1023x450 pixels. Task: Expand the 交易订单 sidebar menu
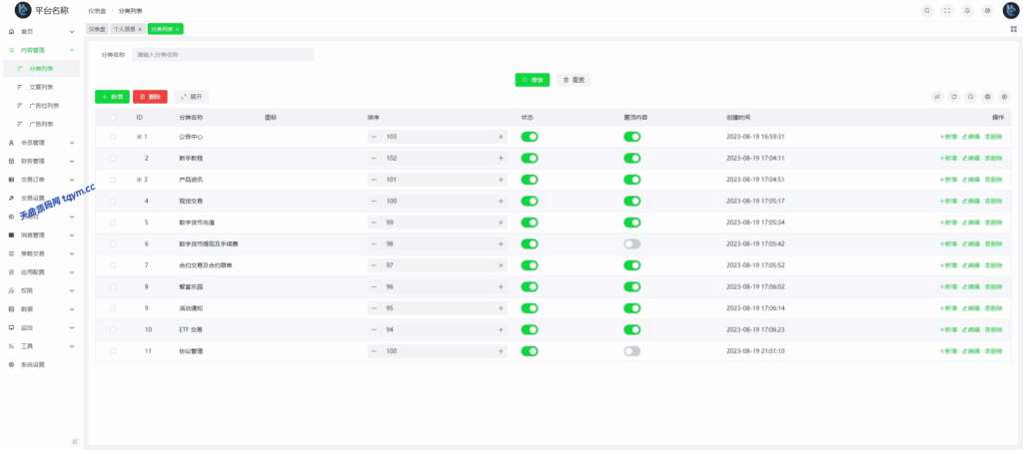coord(41,180)
